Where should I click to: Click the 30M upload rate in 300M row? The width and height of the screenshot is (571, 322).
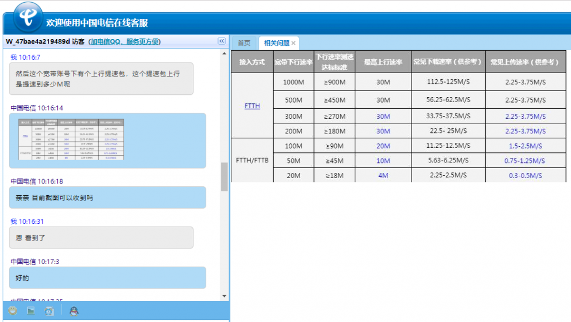point(383,116)
